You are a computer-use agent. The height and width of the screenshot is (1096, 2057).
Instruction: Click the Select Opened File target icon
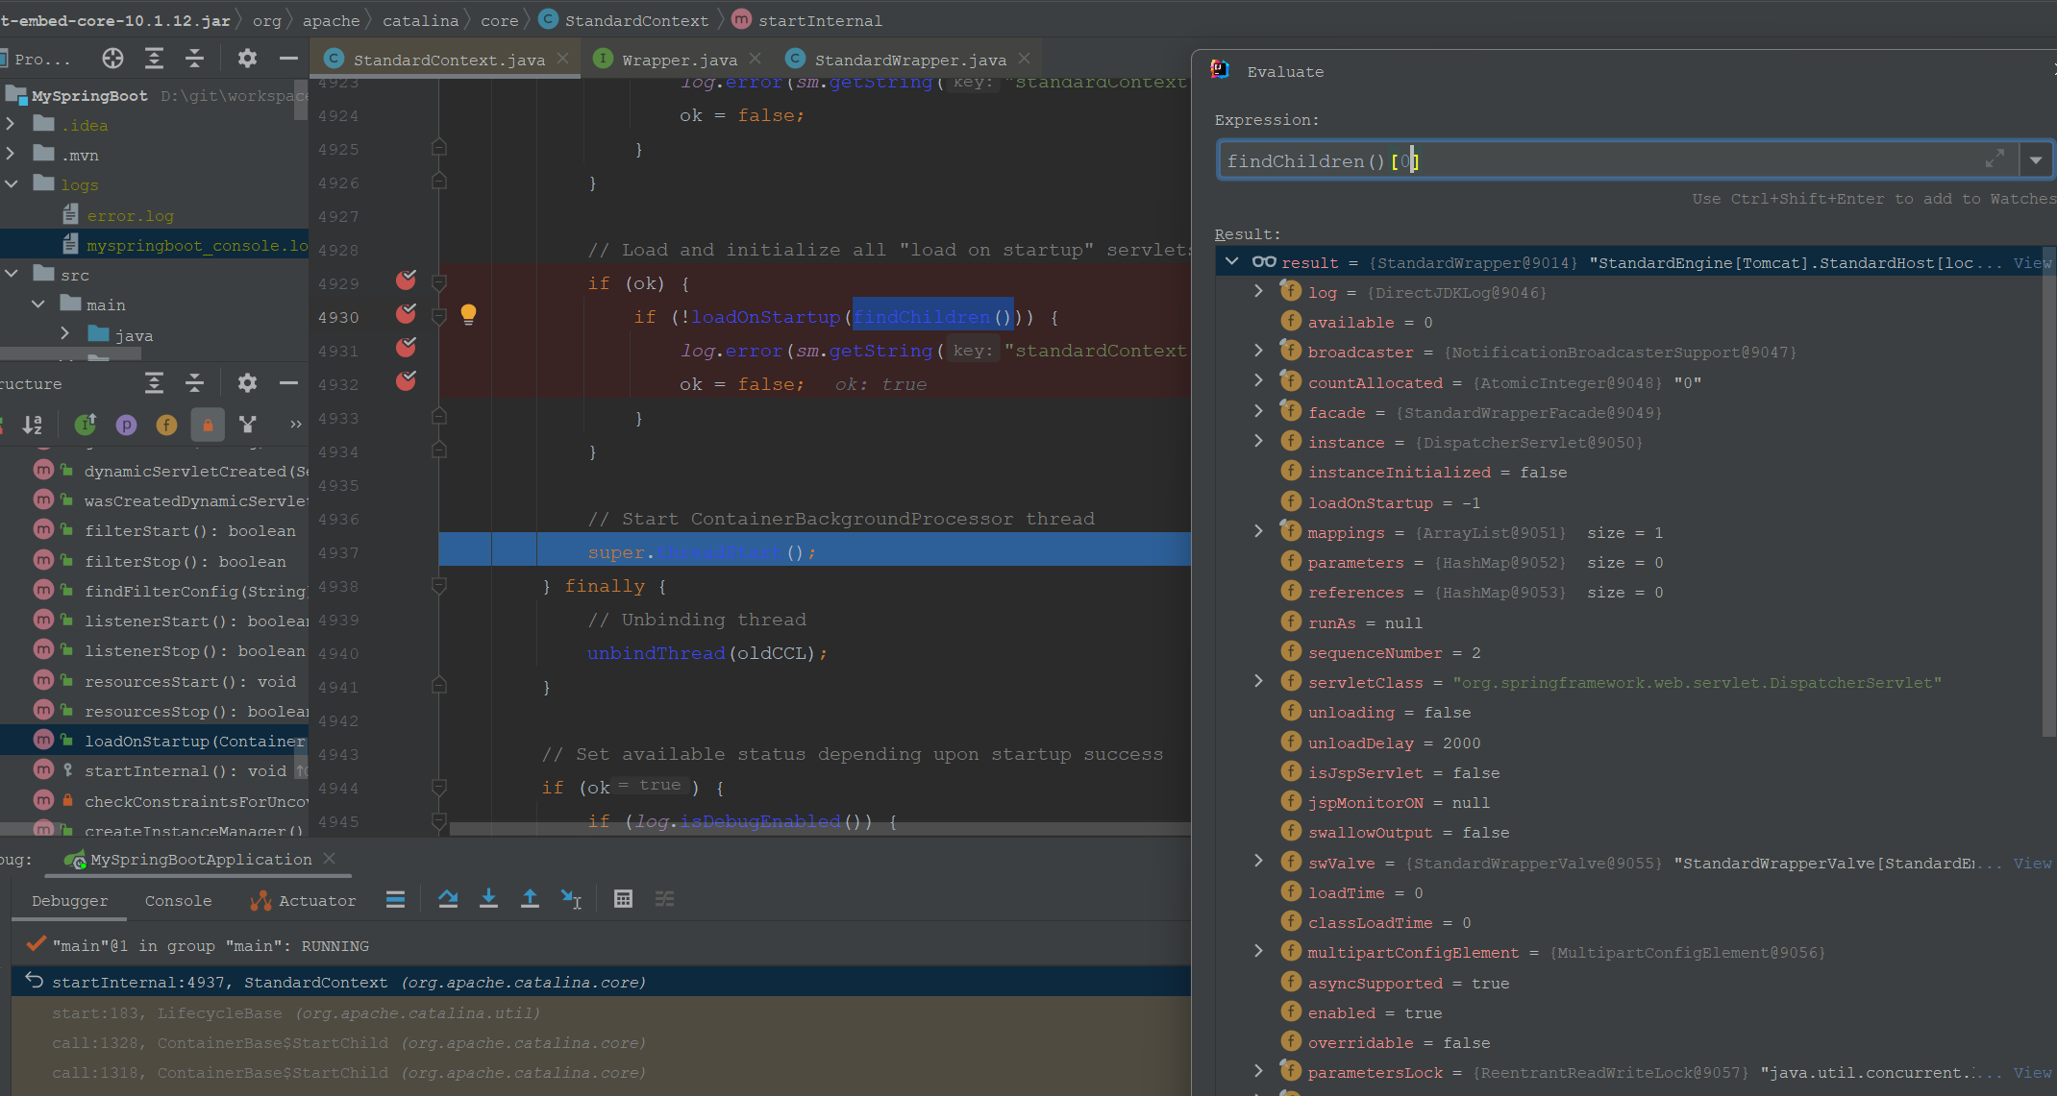pos(112,59)
